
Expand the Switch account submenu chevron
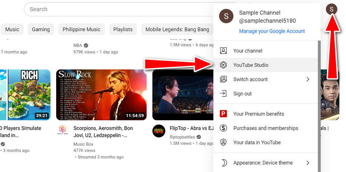point(308,79)
